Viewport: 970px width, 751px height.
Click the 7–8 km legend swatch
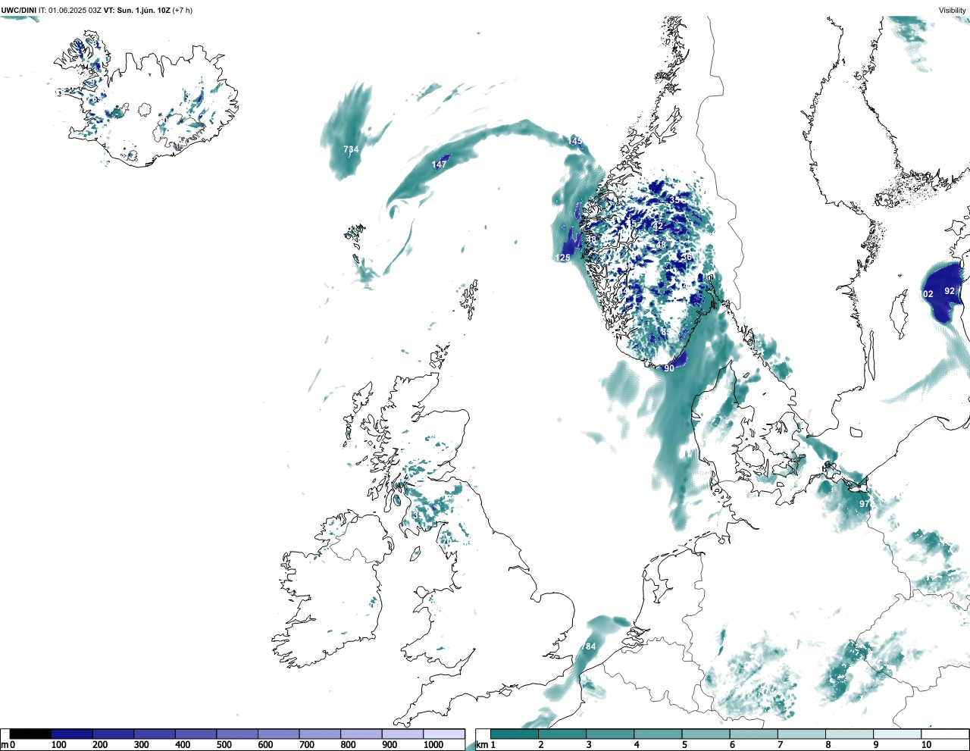pos(801,734)
